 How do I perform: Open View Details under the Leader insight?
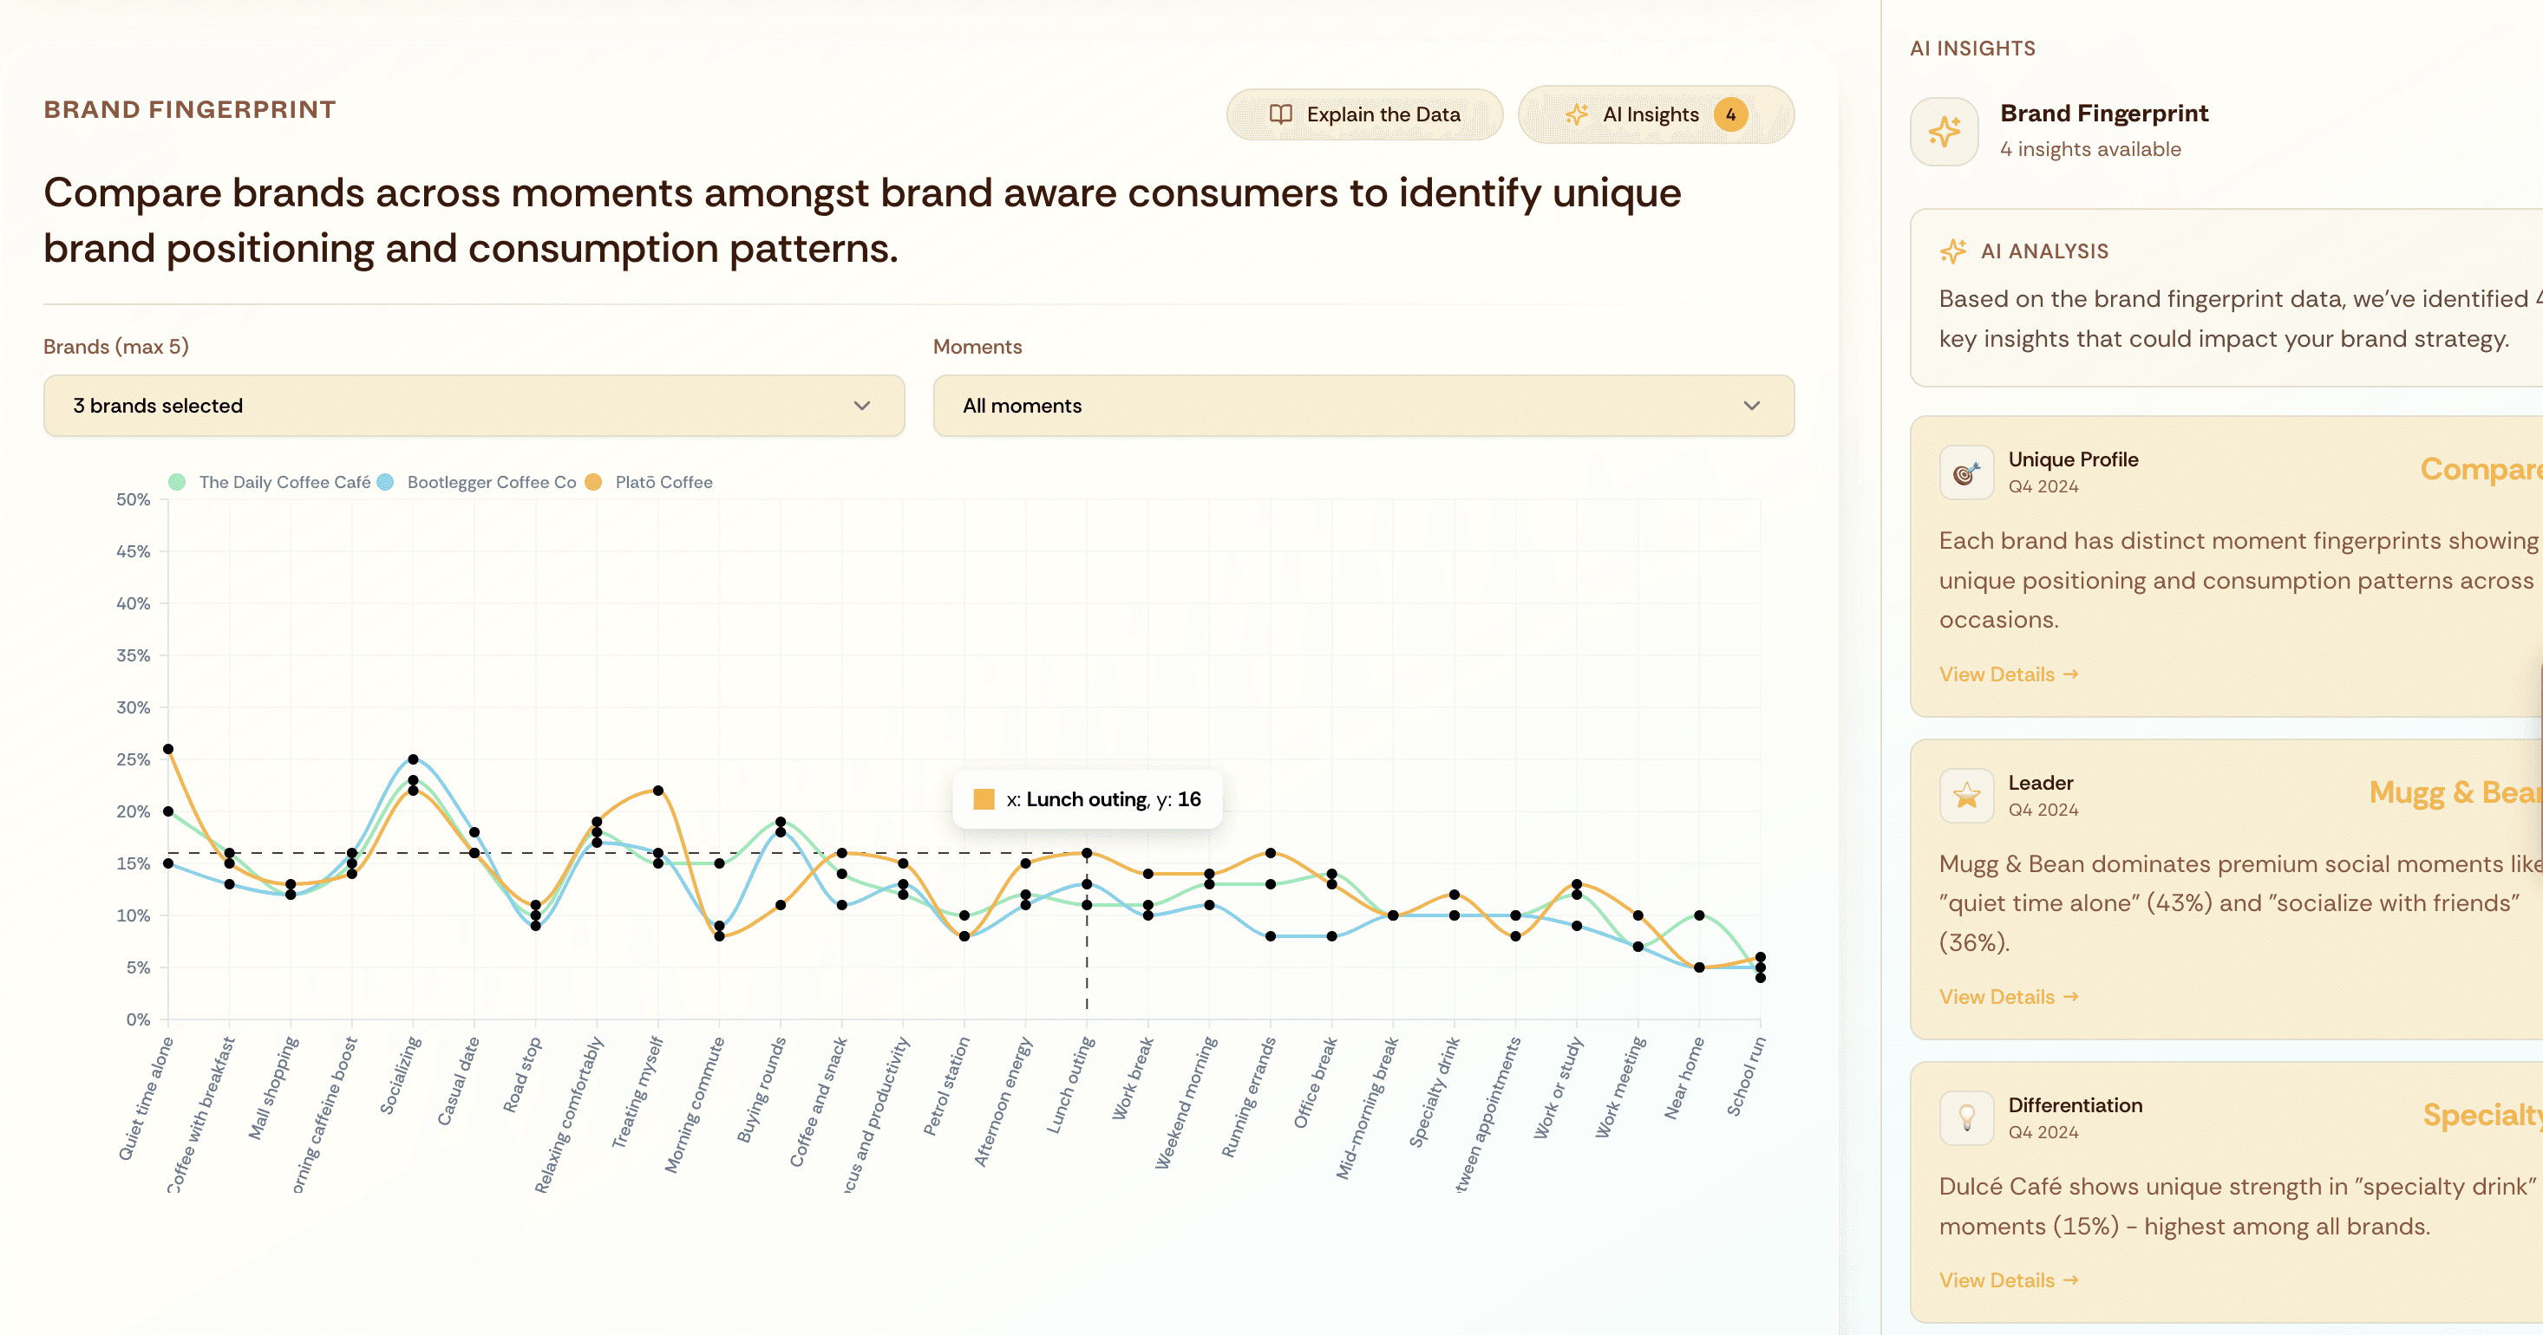(2007, 997)
